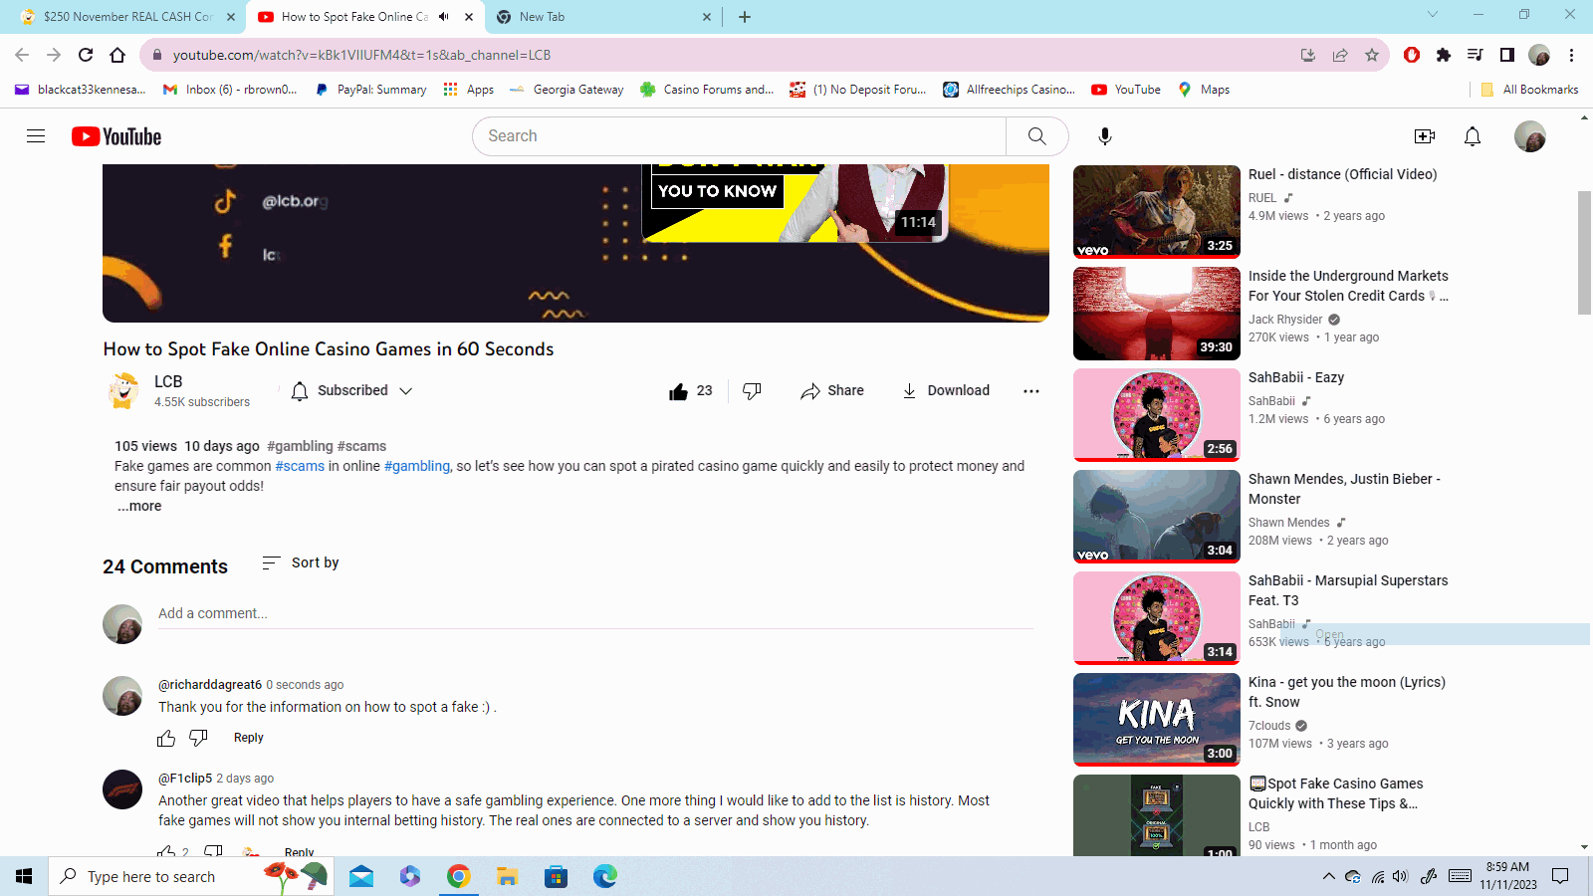The width and height of the screenshot is (1593, 896).
Task: Open the Sort by comments dropdown
Action: point(300,563)
